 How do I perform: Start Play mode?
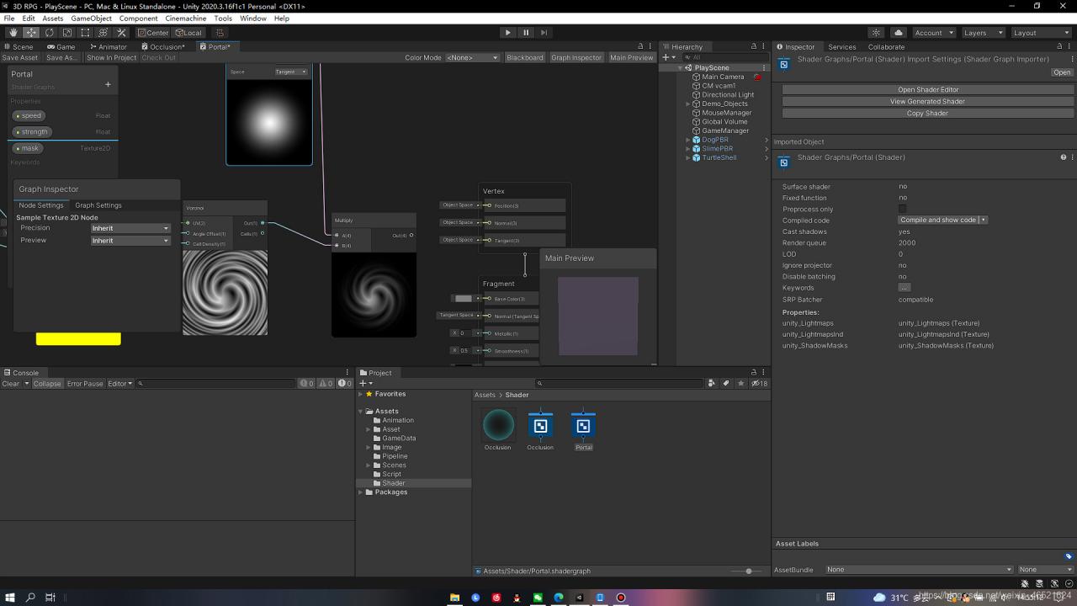tap(507, 33)
